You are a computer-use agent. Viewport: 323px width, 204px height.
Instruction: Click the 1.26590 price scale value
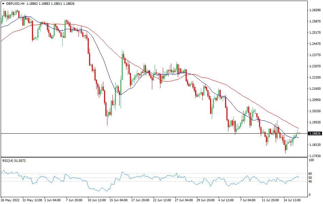point(314,10)
